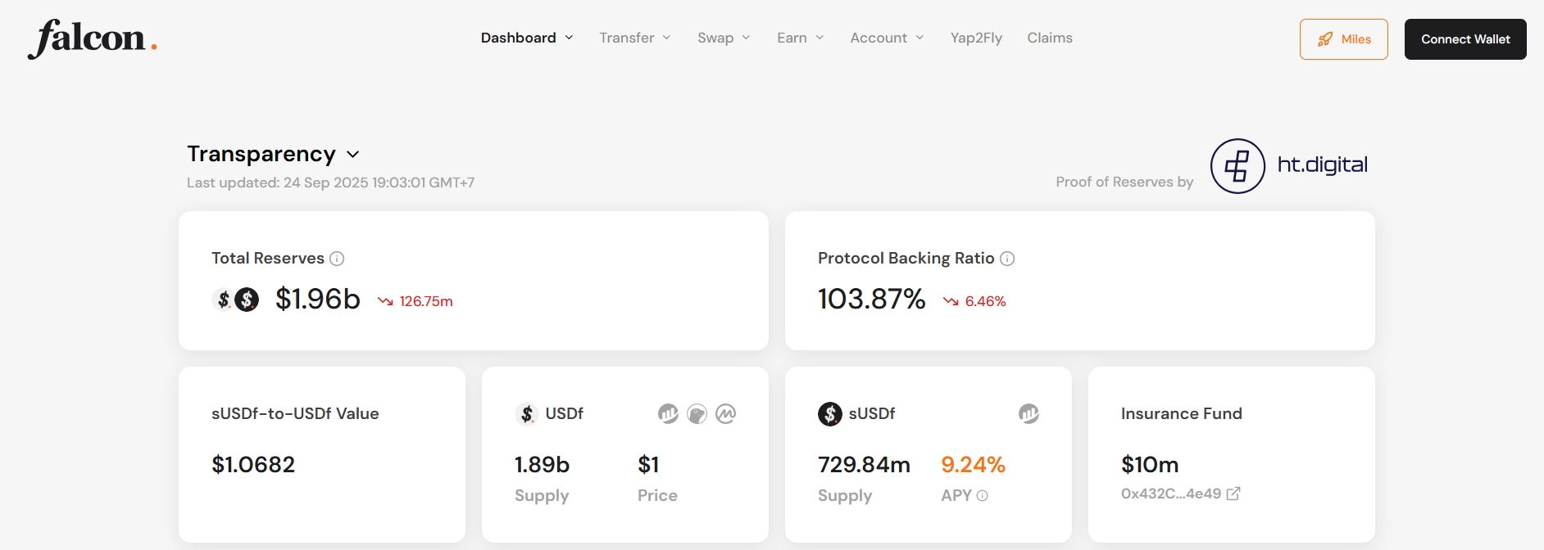1544x550 pixels.
Task: Open the info tooltip beside Total Reserves
Action: [x=337, y=259]
